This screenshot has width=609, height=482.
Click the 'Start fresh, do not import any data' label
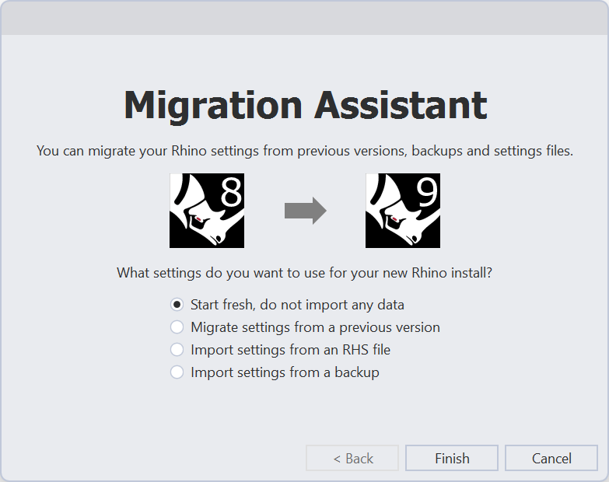(297, 305)
